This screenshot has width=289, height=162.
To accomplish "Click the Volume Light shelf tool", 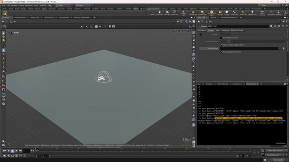I will [x=193, y=13].
